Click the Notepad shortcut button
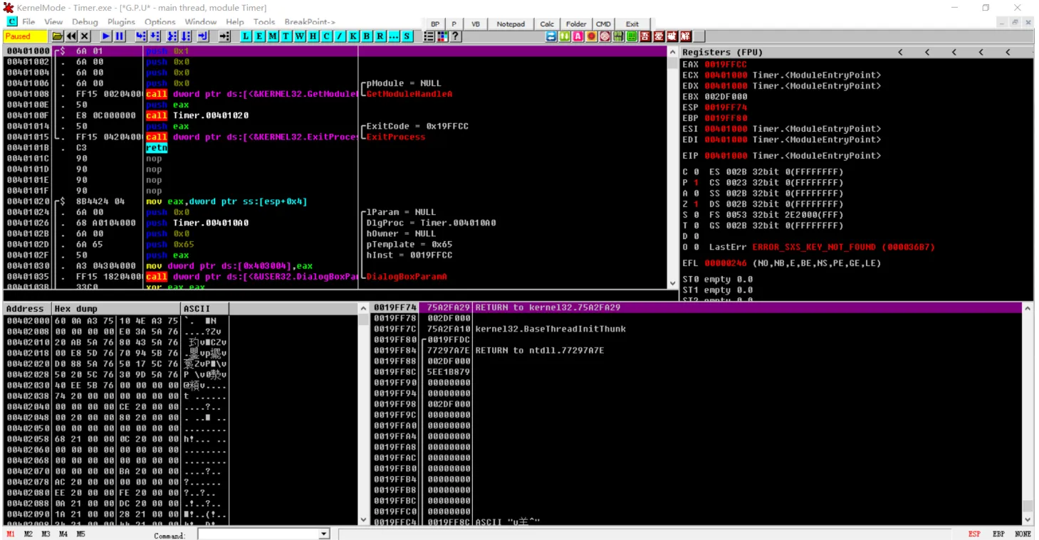This screenshot has width=1039, height=540. coord(510,23)
